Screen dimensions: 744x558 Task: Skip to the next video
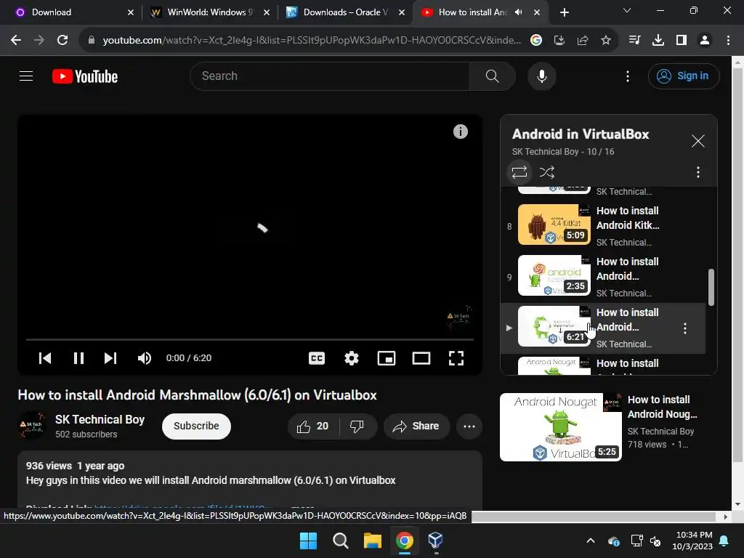click(110, 358)
